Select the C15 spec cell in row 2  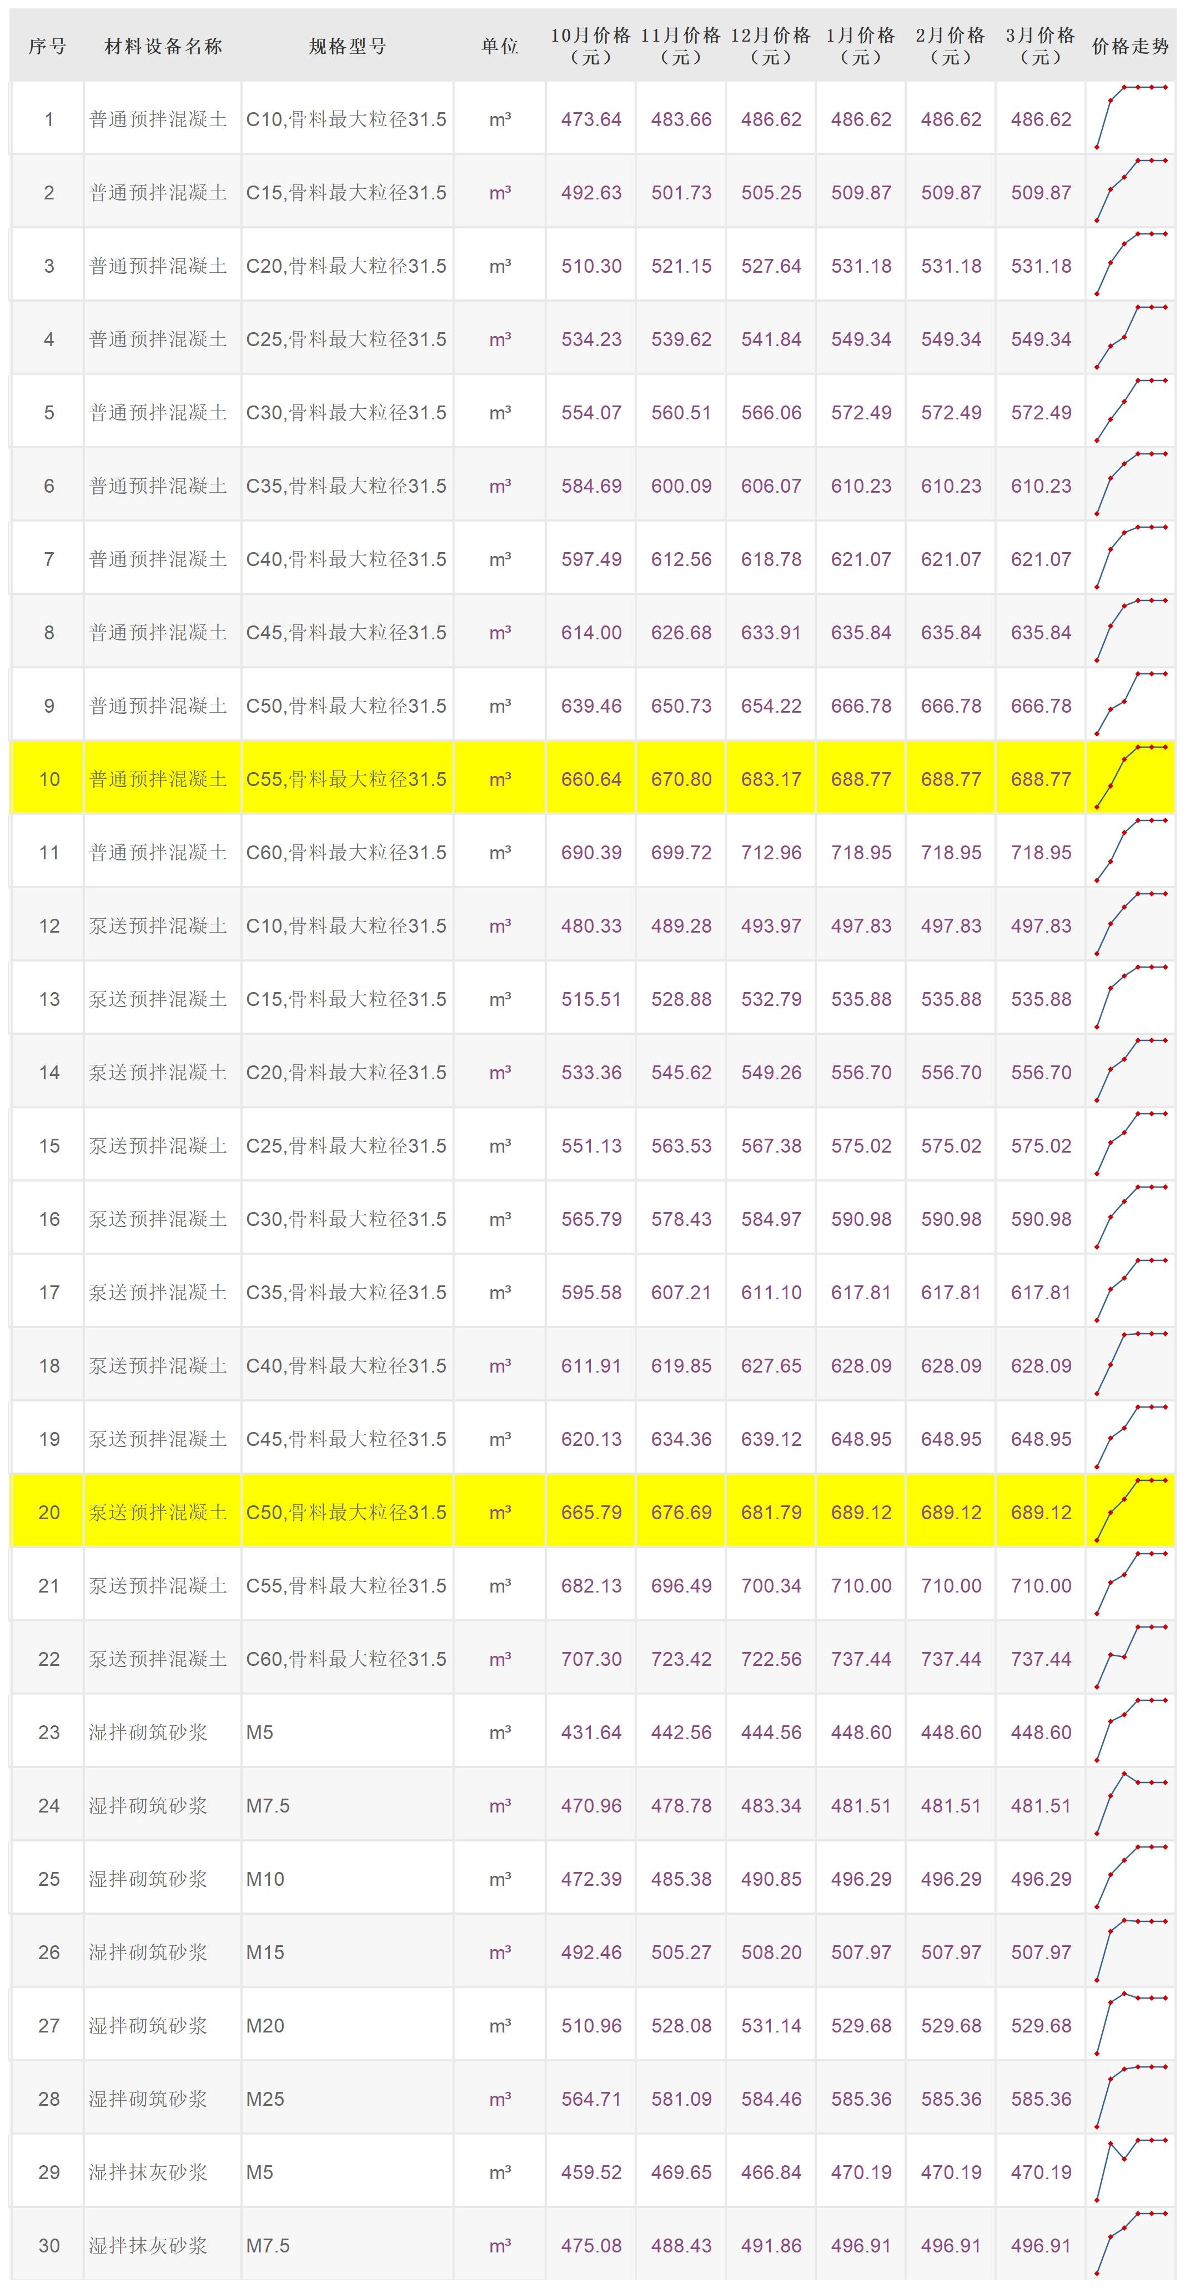coord(346,193)
